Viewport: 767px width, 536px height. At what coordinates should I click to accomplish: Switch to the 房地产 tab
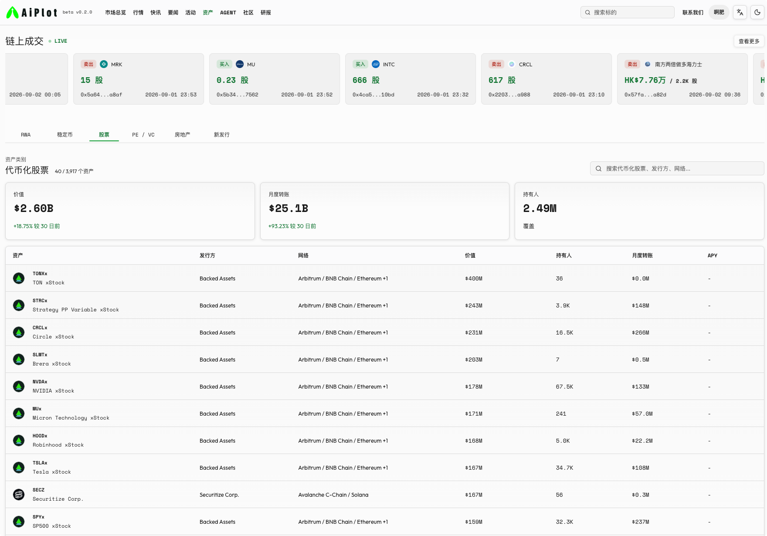(x=183, y=135)
